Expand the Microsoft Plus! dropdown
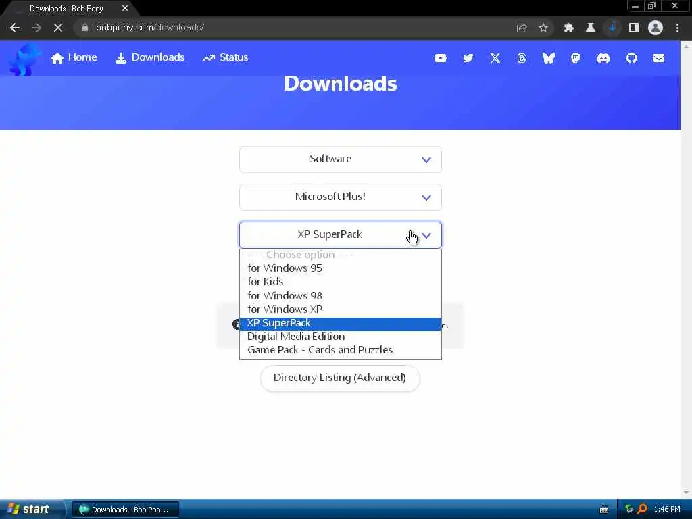692x519 pixels. 341,197
